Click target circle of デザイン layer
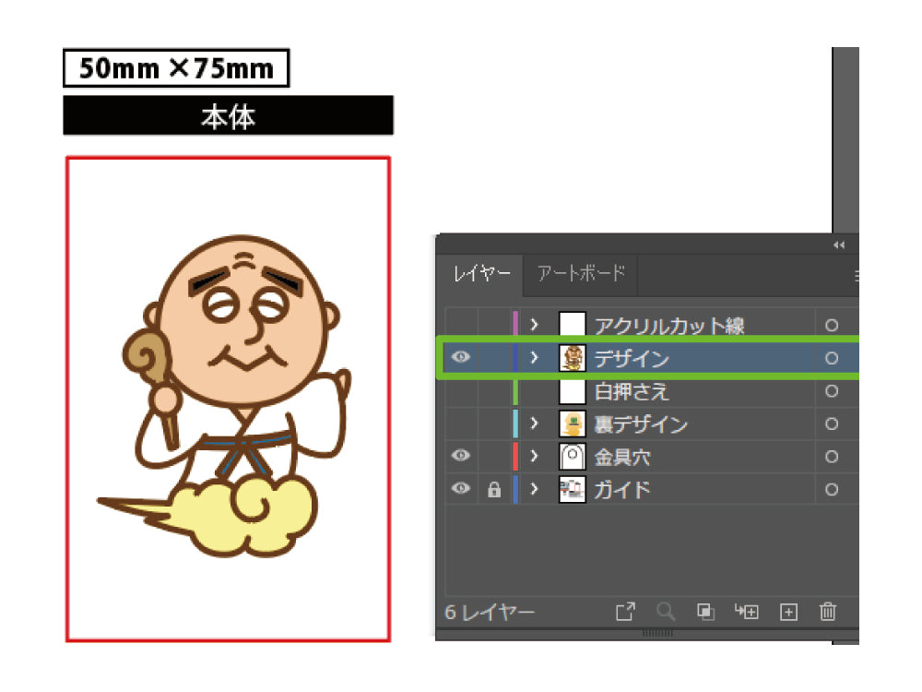The image size is (922, 692). click(832, 358)
